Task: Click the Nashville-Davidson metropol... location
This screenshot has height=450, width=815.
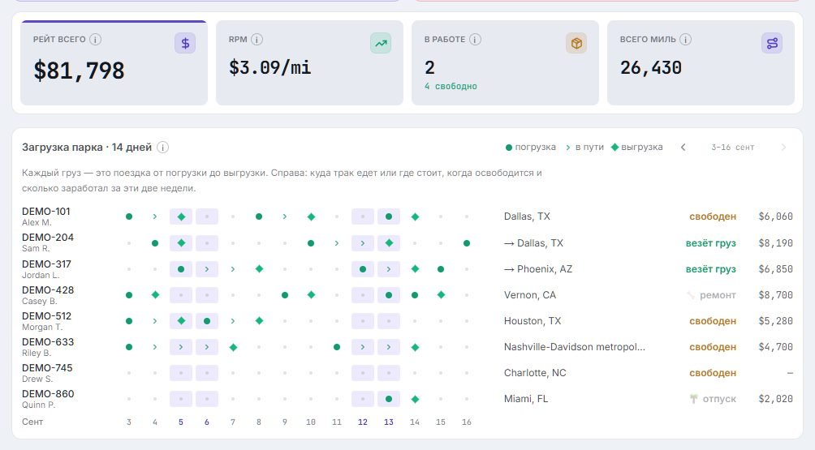Action: coord(575,347)
